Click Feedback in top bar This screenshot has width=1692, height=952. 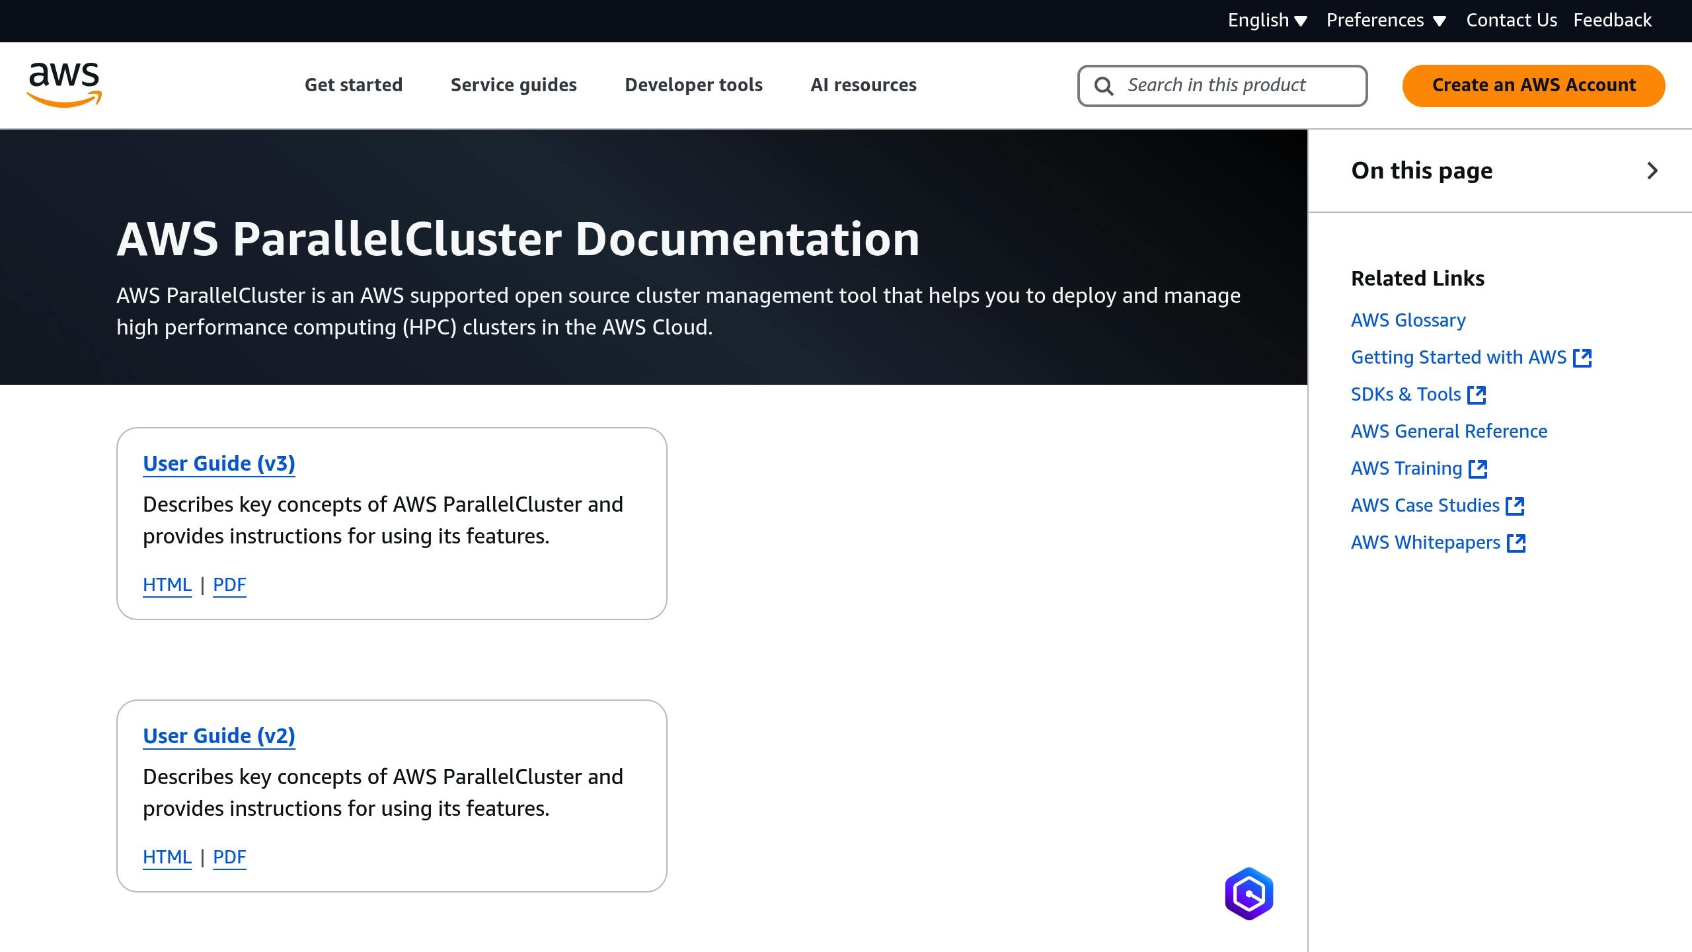coord(1612,20)
